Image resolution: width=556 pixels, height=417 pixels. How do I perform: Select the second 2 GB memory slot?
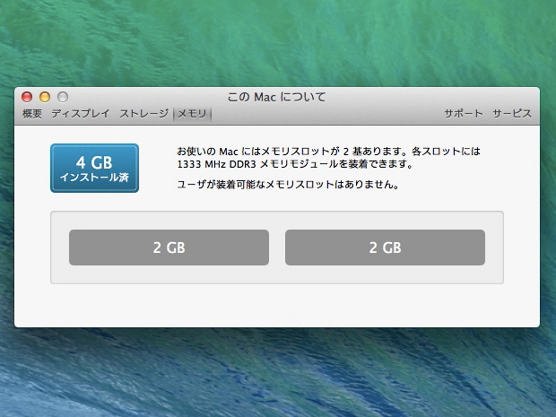click(x=385, y=247)
